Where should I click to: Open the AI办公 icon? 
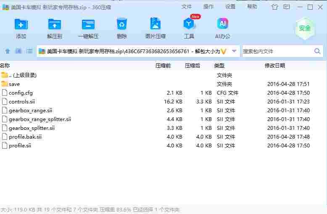pos(223,24)
